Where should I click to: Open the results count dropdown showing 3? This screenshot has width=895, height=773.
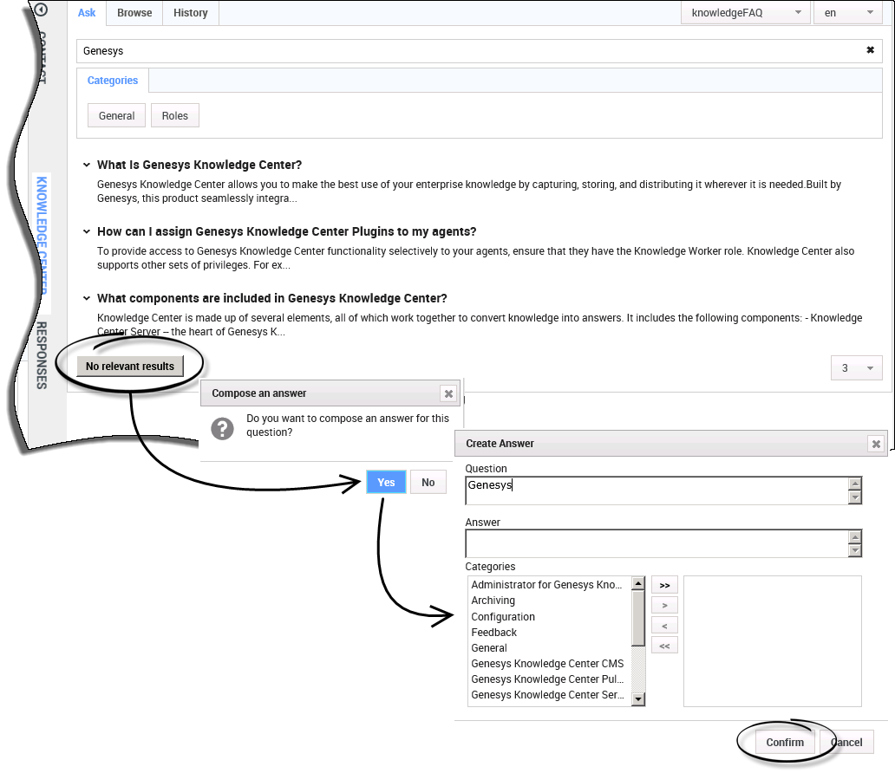pos(856,368)
